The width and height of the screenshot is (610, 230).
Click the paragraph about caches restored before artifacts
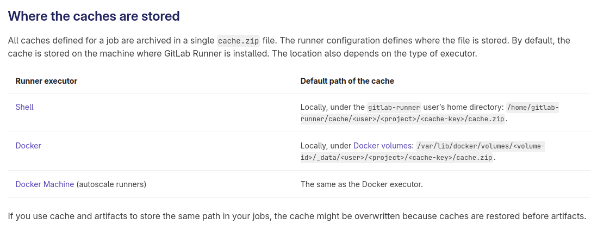(x=297, y=216)
